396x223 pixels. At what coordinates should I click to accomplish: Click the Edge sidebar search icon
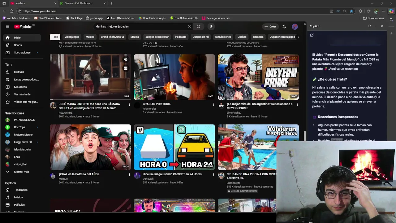(391, 20)
